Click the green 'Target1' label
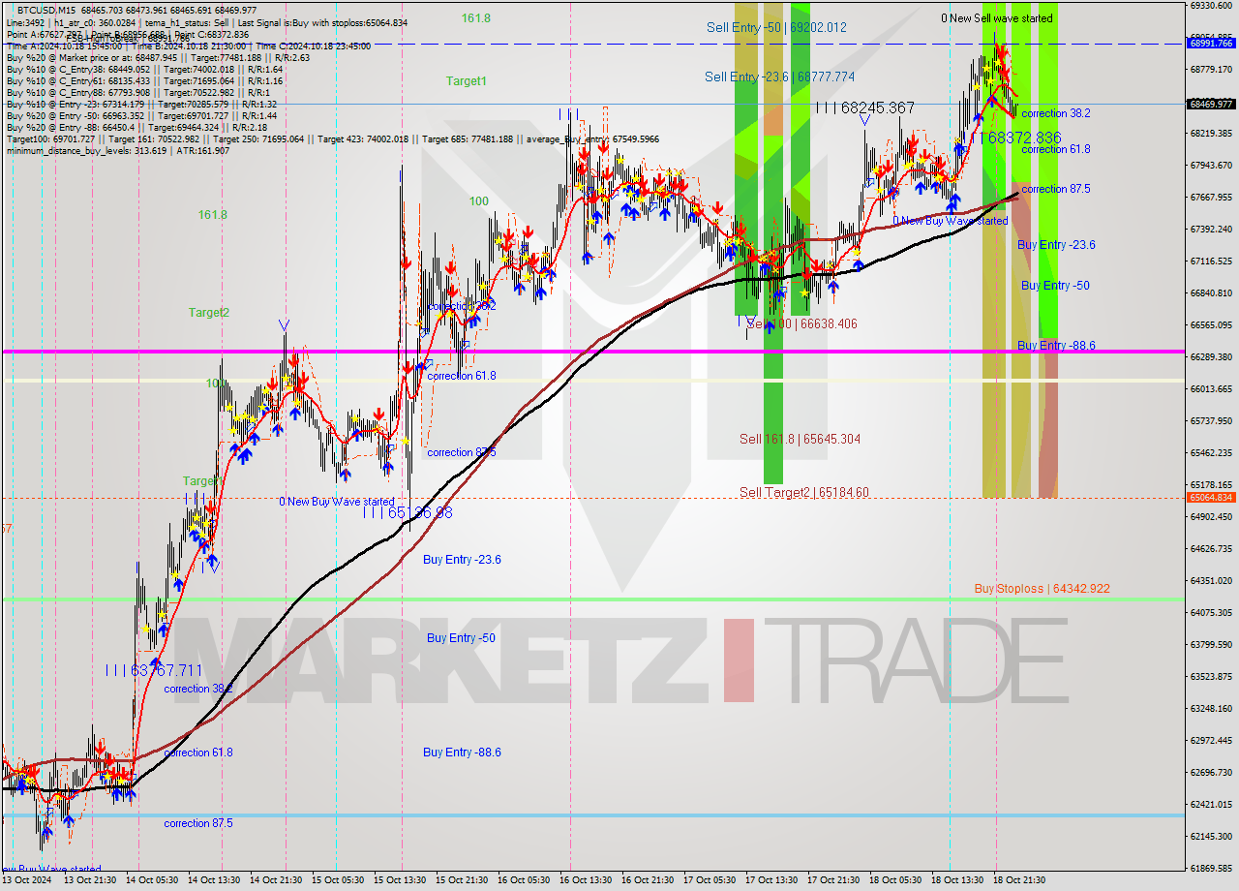 466,81
